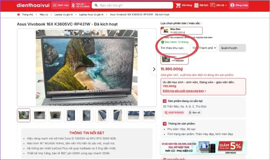Image resolution: width=270 pixels, height=160 pixels.
Task: Click the 700.000₫ student discount amount
Action: click(169, 86)
